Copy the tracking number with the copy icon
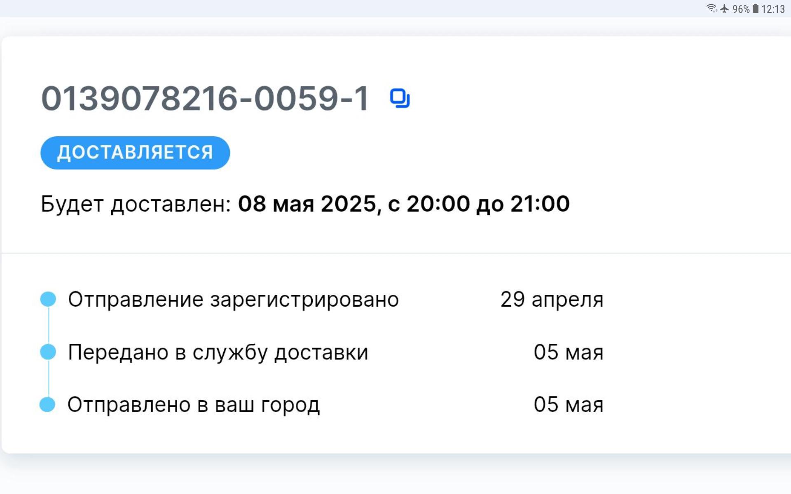Screen dimensions: 791x494 tap(400, 99)
